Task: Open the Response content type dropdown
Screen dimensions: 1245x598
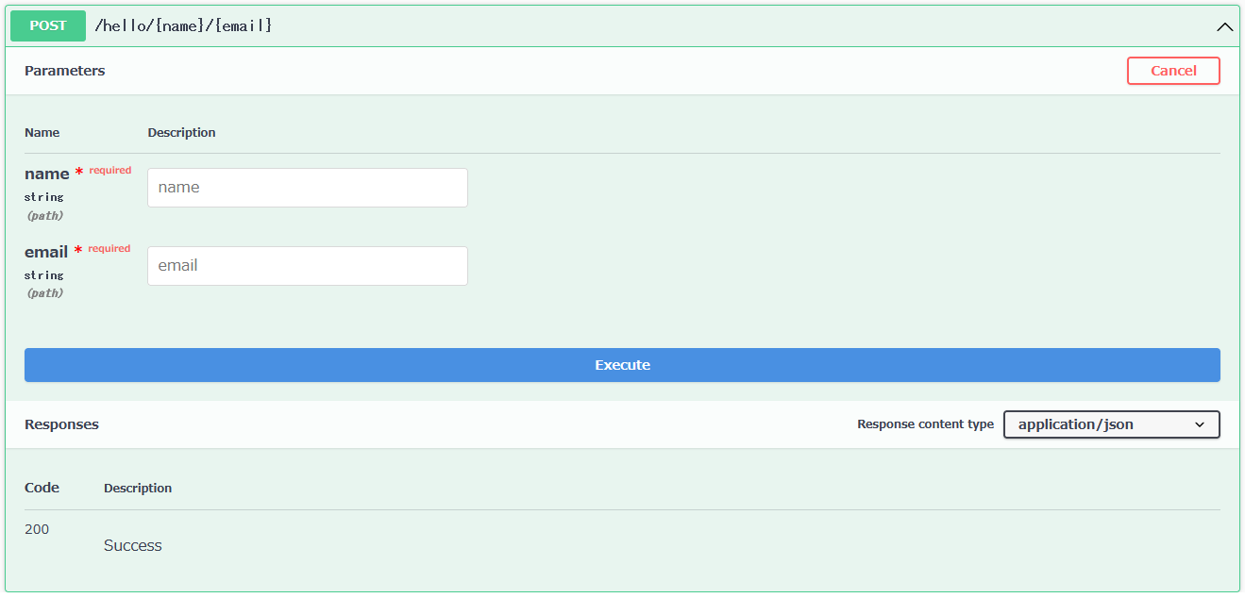Action: coord(1111,424)
